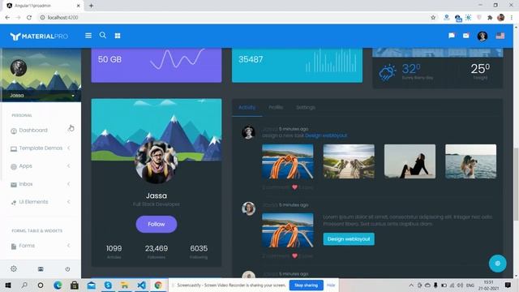Click the 23,469 followers count

point(157,248)
